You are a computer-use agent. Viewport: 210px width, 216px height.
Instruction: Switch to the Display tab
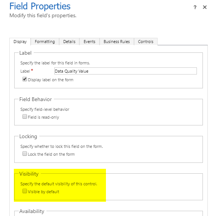(x=20, y=42)
